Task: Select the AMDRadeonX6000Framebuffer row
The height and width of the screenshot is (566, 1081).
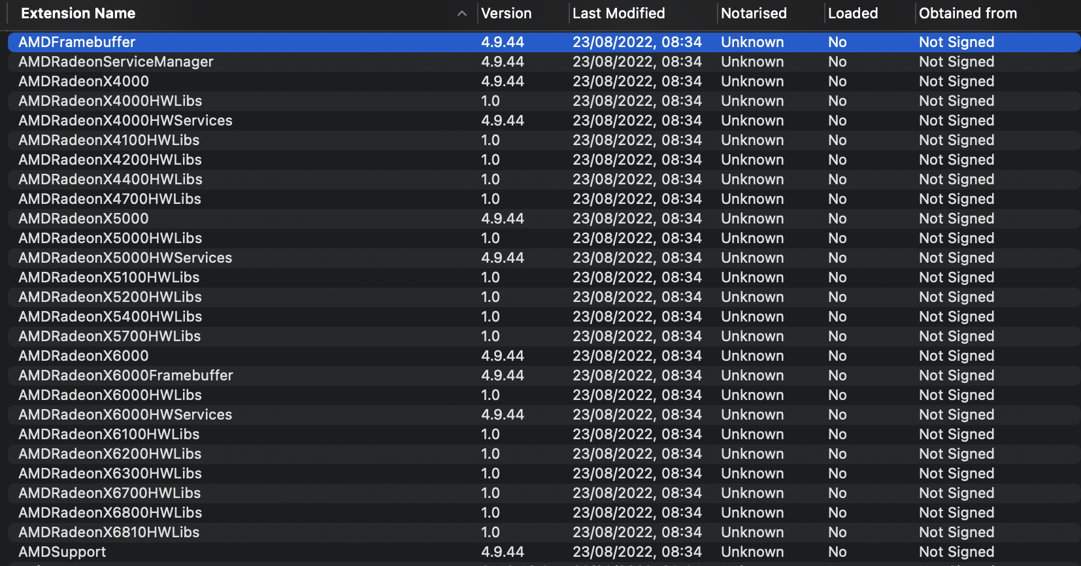Action: pos(544,375)
